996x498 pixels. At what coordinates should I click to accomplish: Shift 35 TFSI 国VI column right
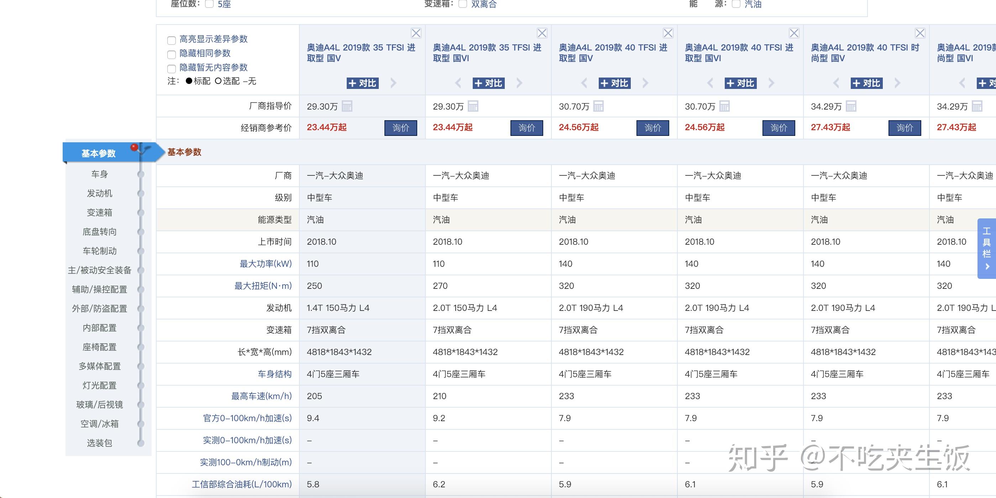tap(519, 83)
